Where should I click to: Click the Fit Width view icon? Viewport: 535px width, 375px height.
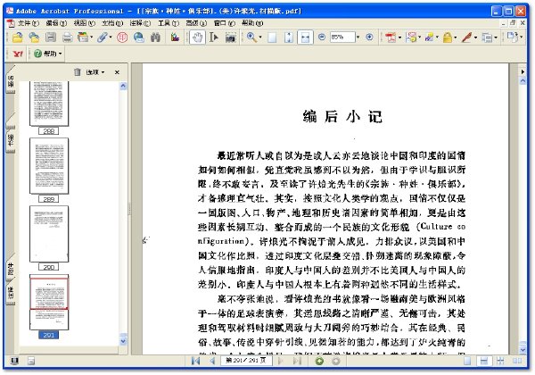pyautogui.click(x=305, y=37)
